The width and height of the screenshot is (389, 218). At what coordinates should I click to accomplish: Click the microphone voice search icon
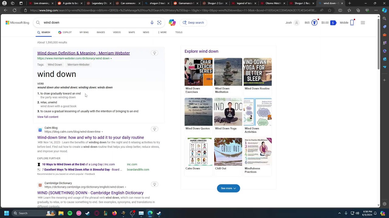click(x=152, y=23)
